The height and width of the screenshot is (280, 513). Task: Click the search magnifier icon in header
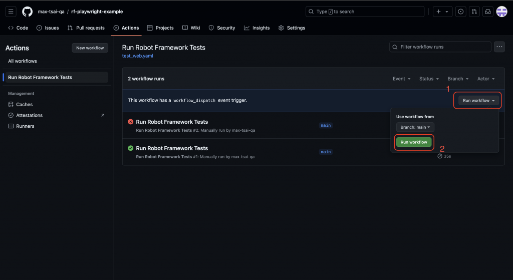pyautogui.click(x=311, y=12)
